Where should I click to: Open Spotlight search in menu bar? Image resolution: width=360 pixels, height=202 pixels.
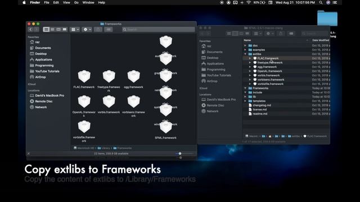pyautogui.click(x=321, y=2)
